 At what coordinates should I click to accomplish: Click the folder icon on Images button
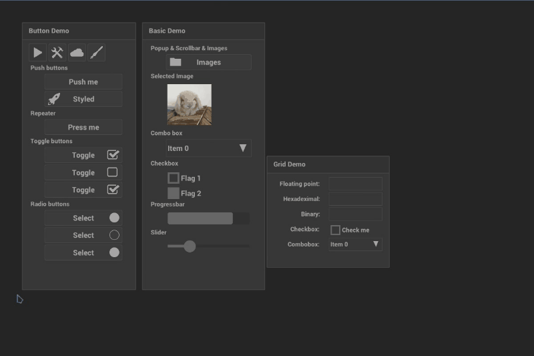176,62
